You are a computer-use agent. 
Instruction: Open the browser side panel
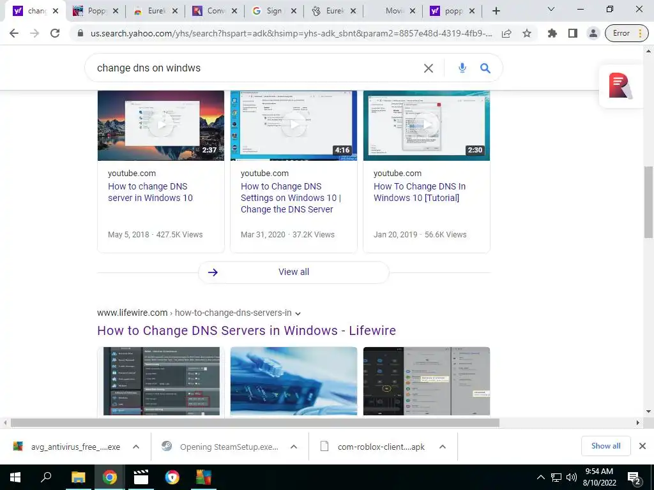click(573, 33)
